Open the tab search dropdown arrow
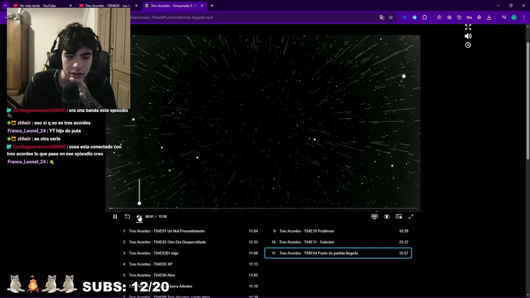This screenshot has width=530, height=298. 5,5
